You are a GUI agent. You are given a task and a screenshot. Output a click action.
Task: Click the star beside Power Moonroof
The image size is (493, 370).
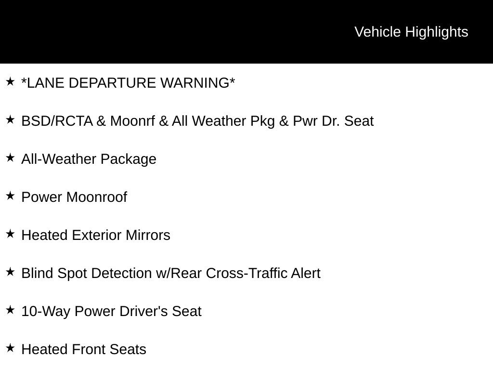(10, 196)
